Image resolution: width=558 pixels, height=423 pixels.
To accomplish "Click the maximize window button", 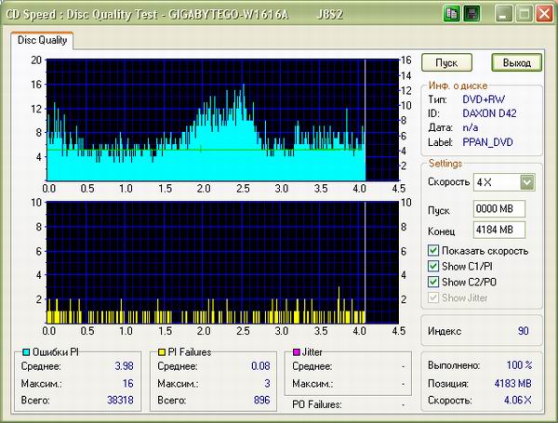I will point(523,14).
